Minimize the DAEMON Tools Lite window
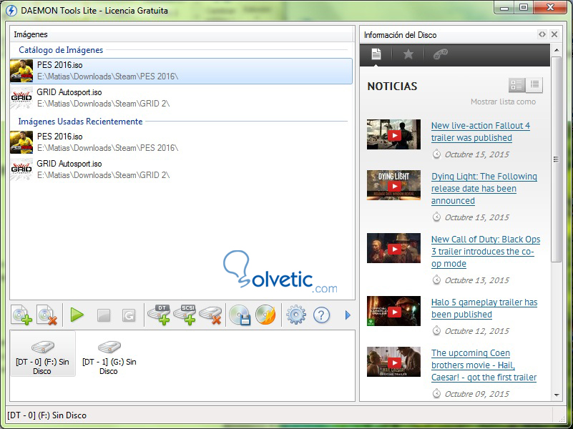This screenshot has height=429, width=573. point(504,8)
